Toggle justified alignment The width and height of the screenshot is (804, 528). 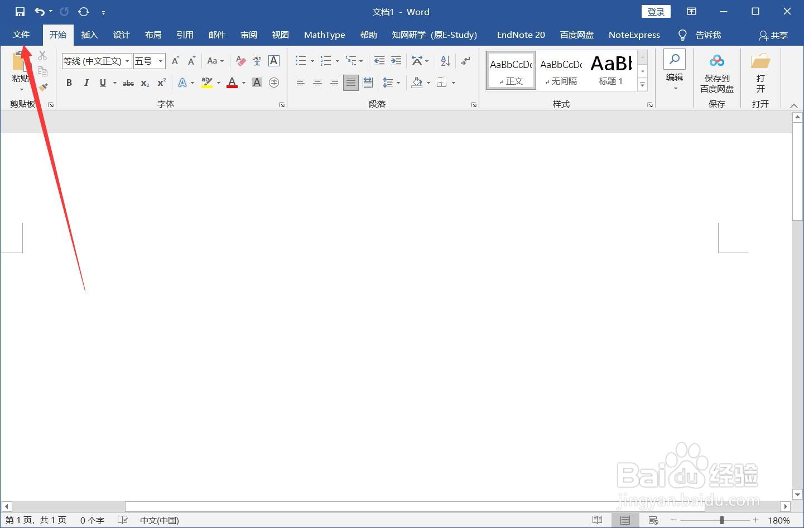pos(351,83)
